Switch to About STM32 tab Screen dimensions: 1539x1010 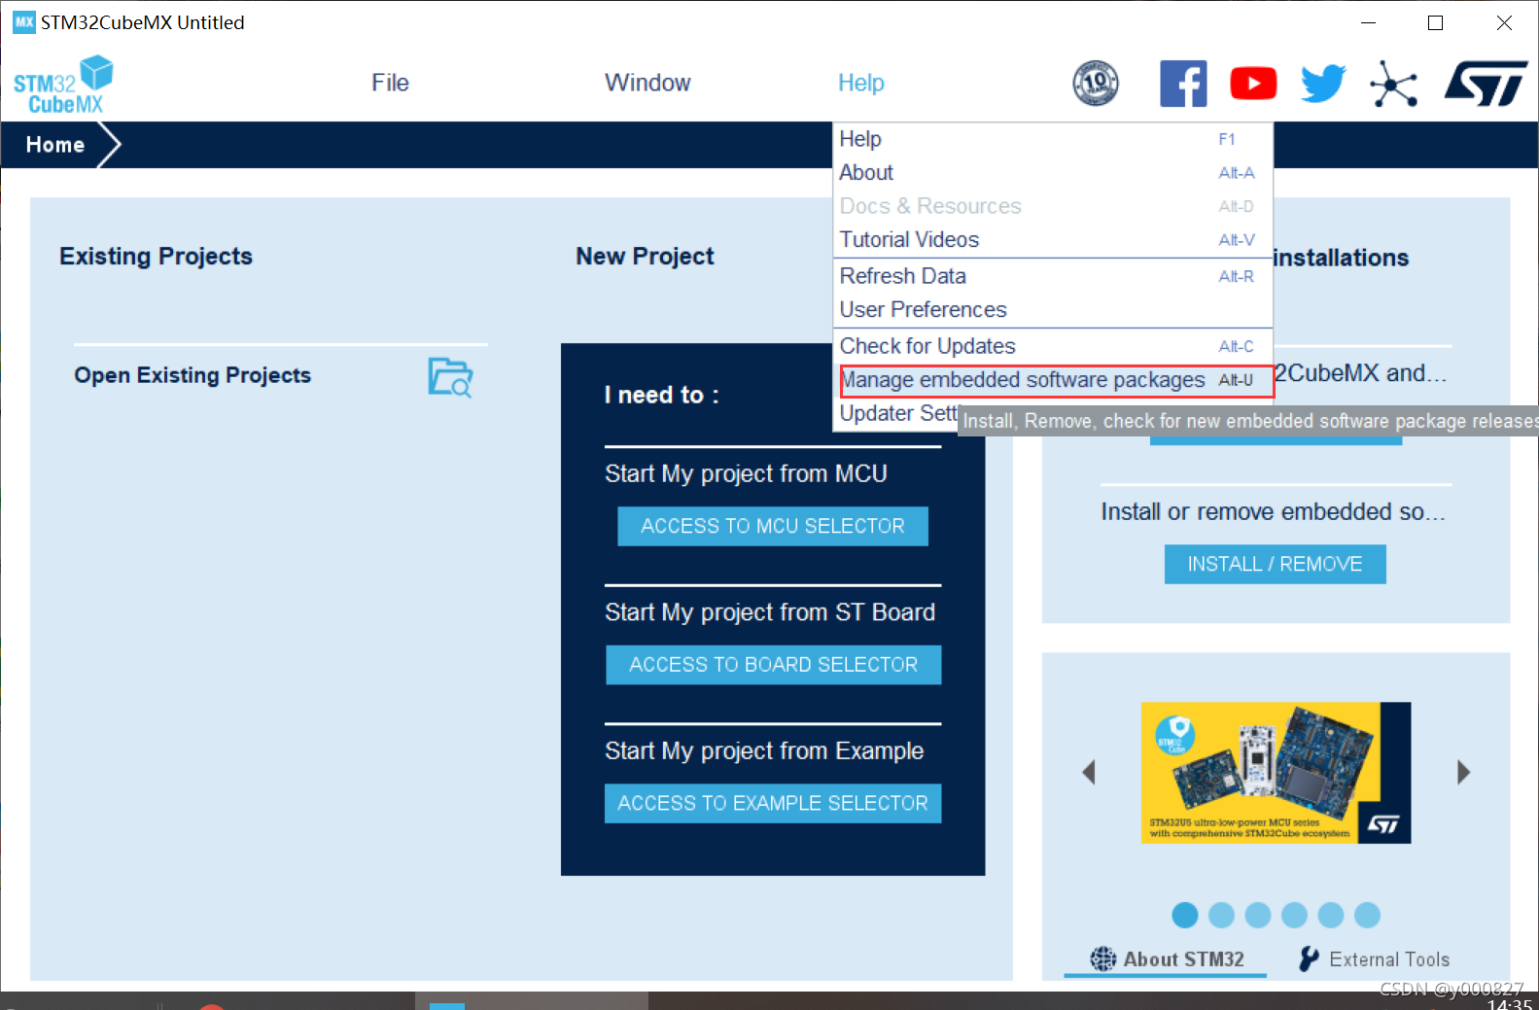pyautogui.click(x=1167, y=959)
